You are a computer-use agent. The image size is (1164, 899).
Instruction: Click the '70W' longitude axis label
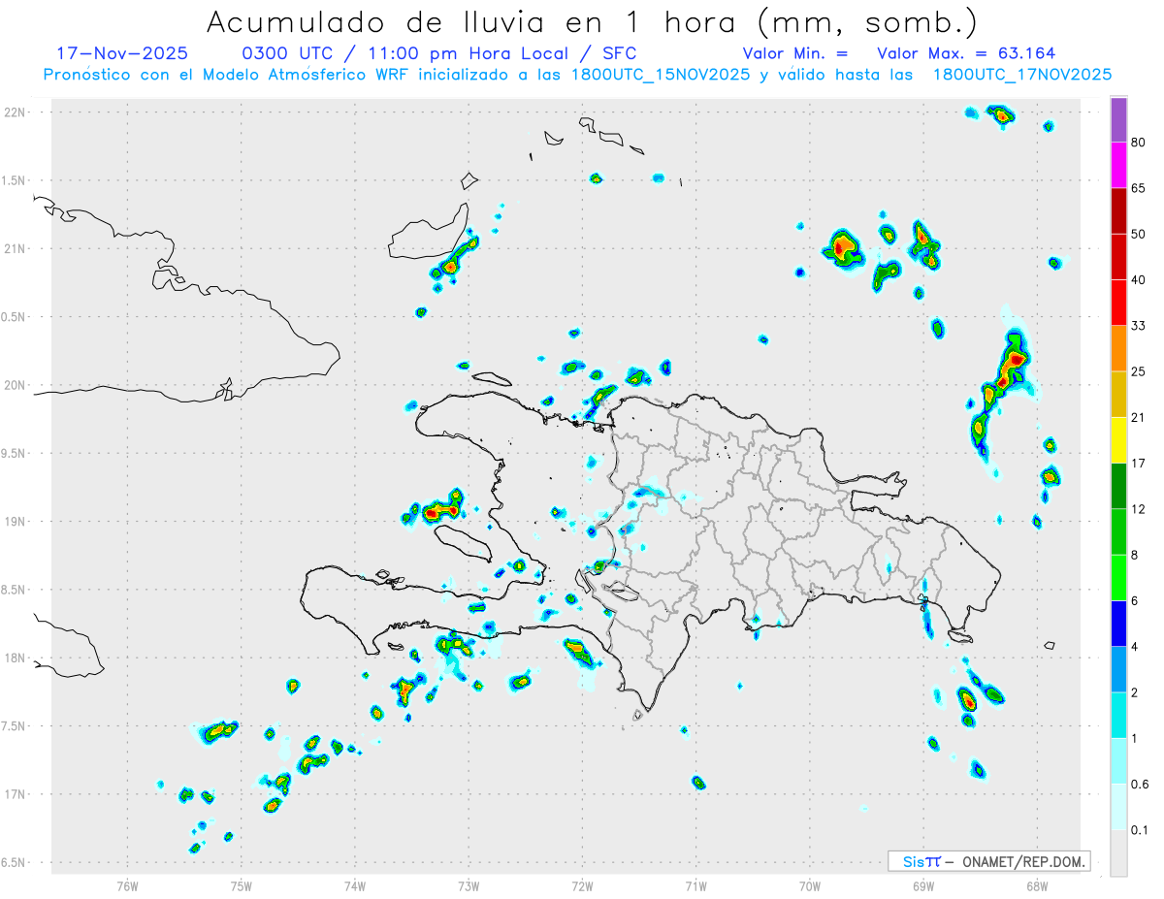pyautogui.click(x=810, y=884)
